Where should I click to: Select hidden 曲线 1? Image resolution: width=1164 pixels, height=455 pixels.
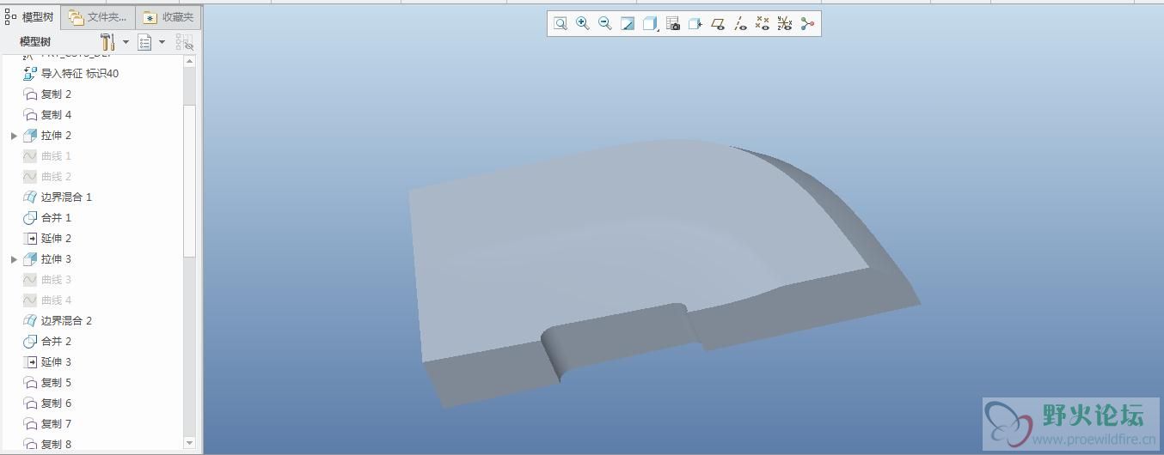click(x=56, y=156)
